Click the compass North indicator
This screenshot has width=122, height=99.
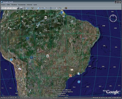(113, 16)
